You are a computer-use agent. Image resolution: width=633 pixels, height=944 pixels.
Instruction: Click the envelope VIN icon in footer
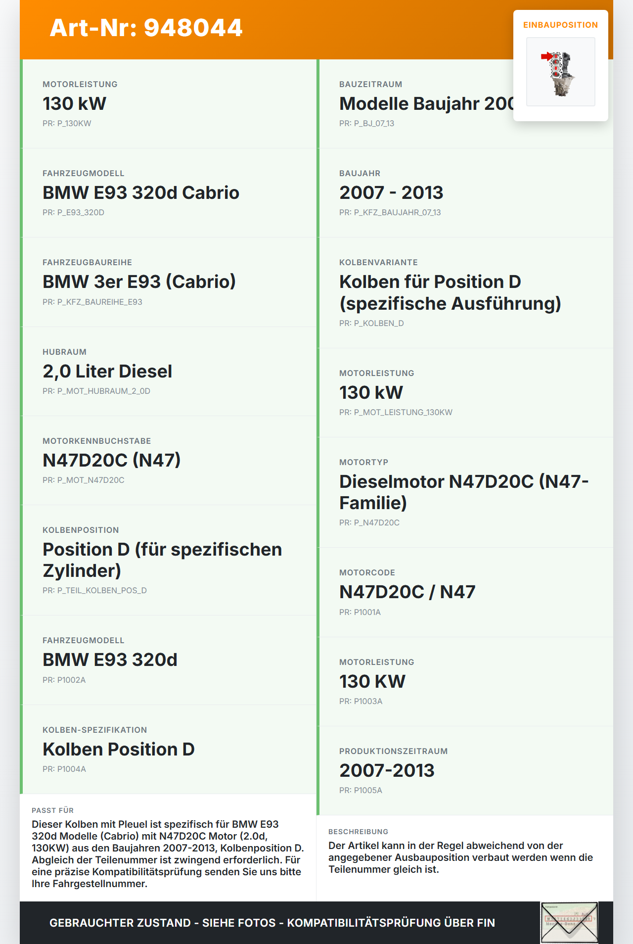click(x=569, y=922)
